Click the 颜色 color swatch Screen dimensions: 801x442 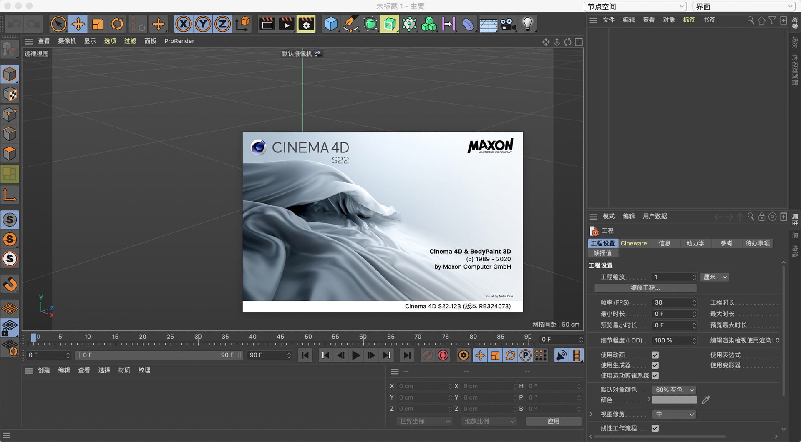pyautogui.click(x=674, y=400)
